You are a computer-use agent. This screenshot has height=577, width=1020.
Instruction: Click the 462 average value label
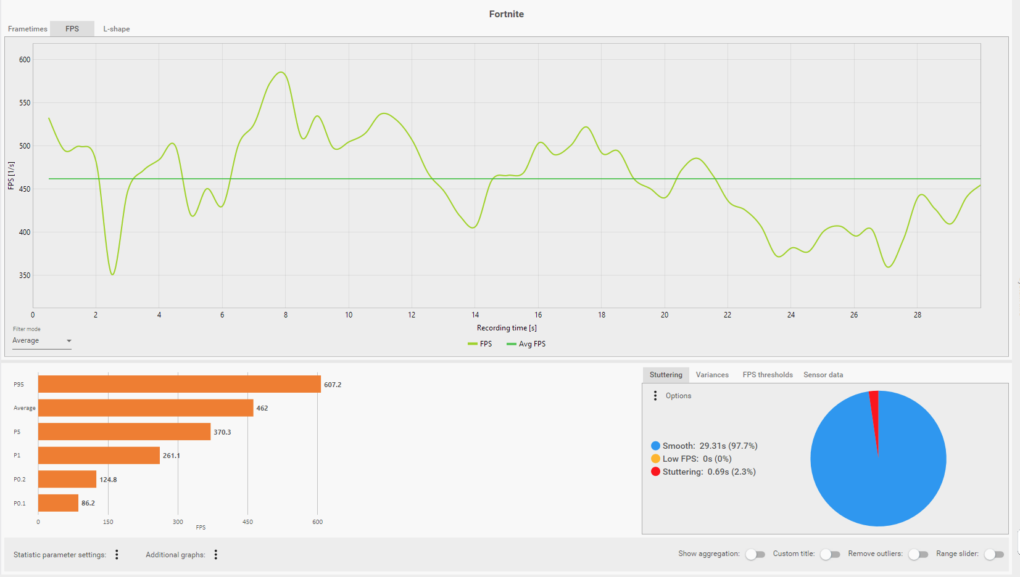tap(262, 408)
